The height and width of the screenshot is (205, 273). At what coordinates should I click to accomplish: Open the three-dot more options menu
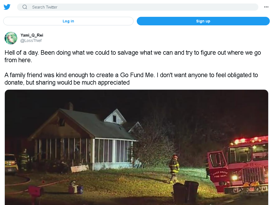click(x=266, y=7)
